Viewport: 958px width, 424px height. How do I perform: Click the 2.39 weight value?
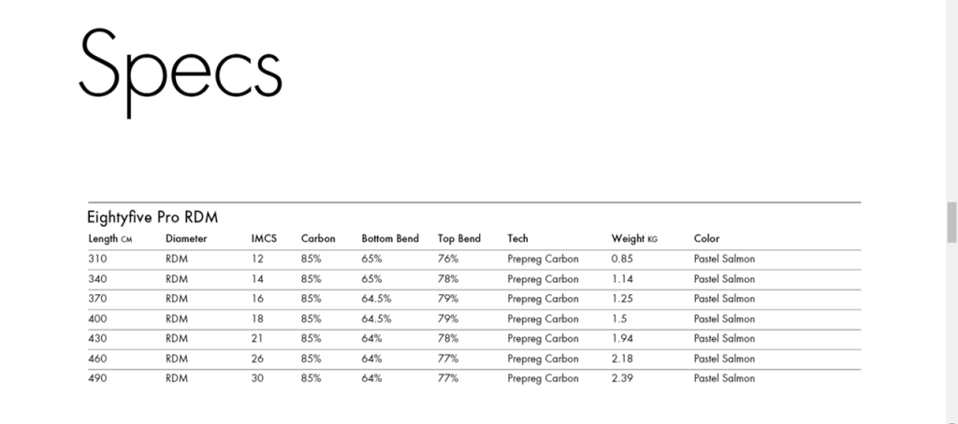pyautogui.click(x=621, y=378)
